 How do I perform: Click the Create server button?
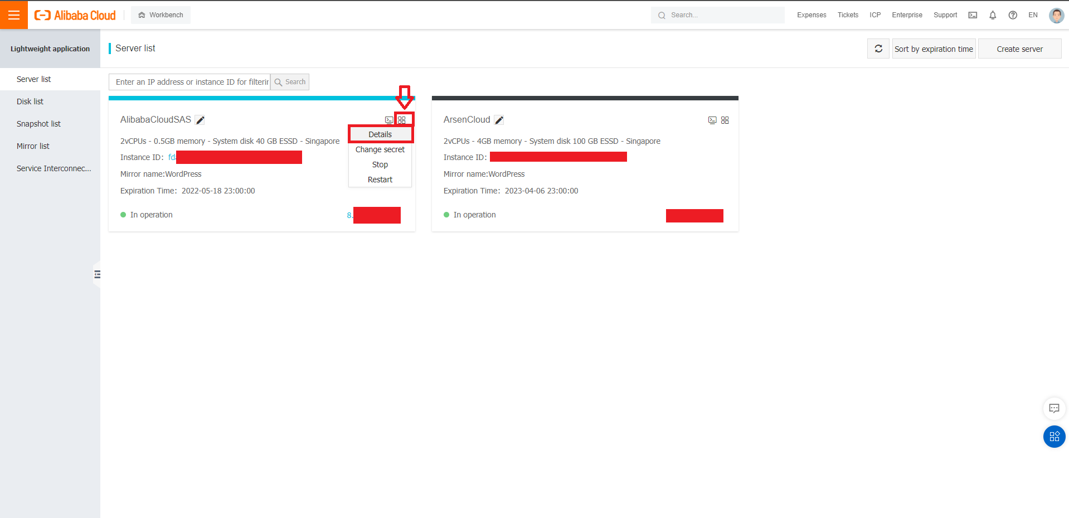point(1019,49)
